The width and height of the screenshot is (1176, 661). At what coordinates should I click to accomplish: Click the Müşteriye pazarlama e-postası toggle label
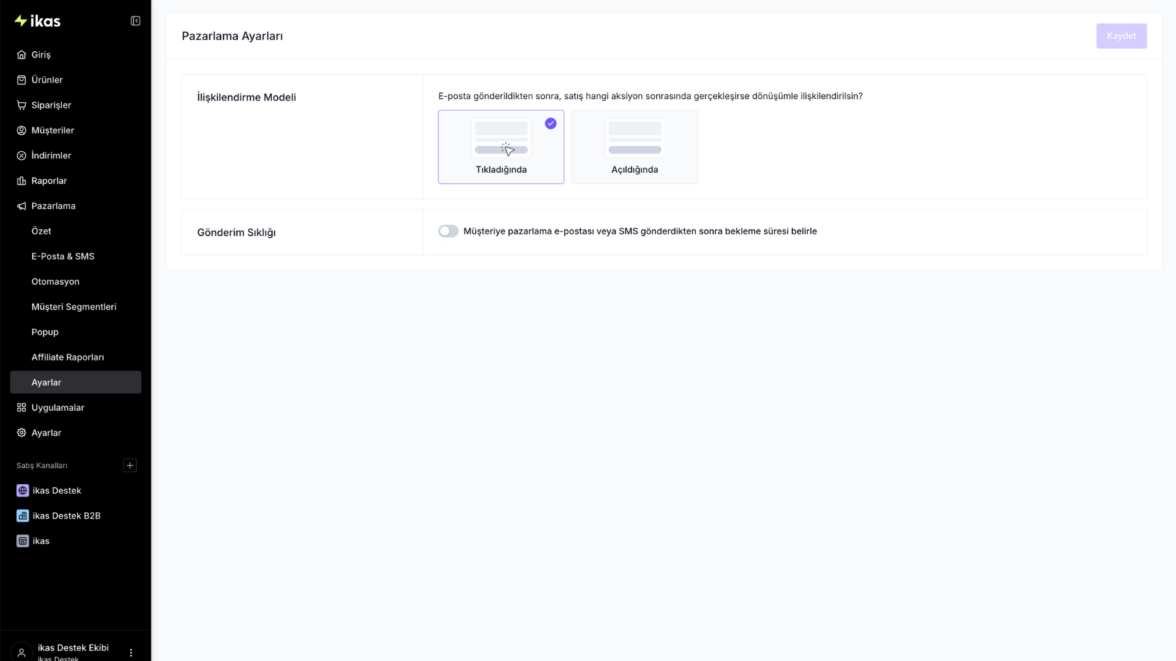640,231
